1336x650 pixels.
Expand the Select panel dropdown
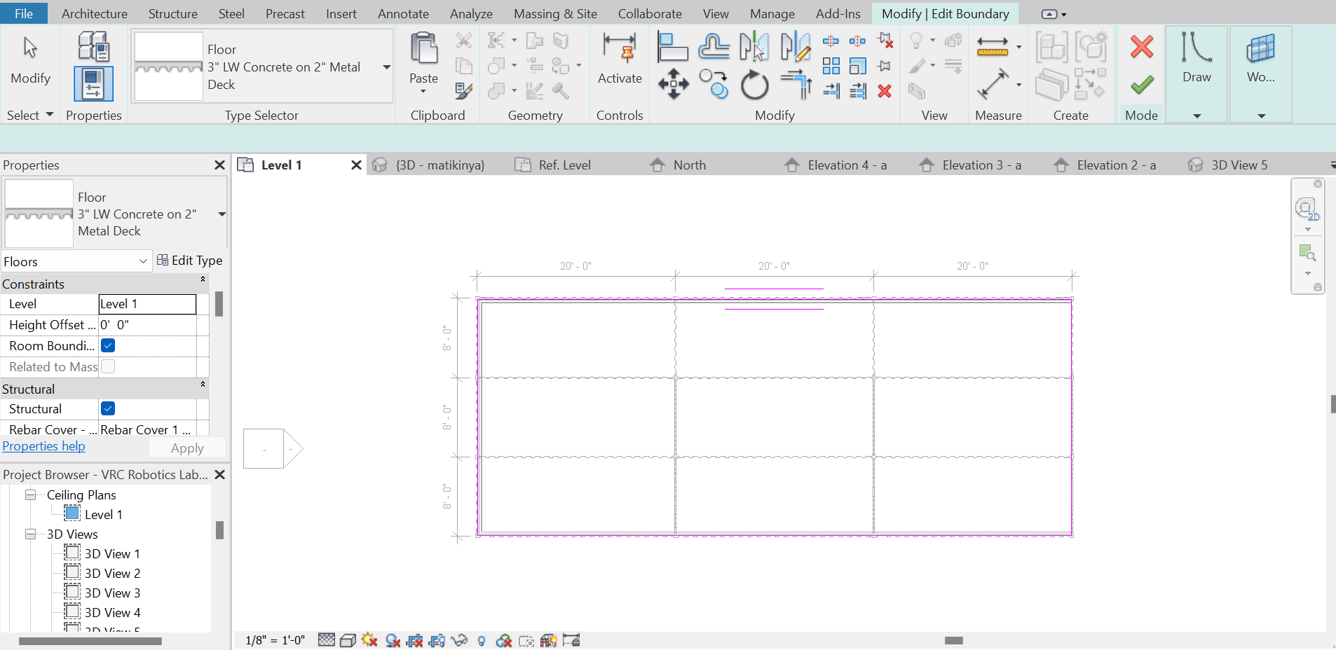50,114
